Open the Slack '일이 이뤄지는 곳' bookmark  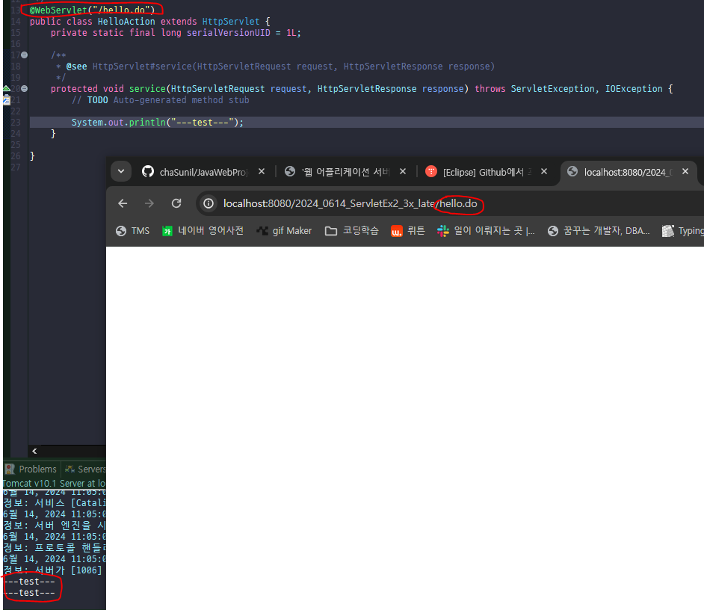(x=486, y=231)
